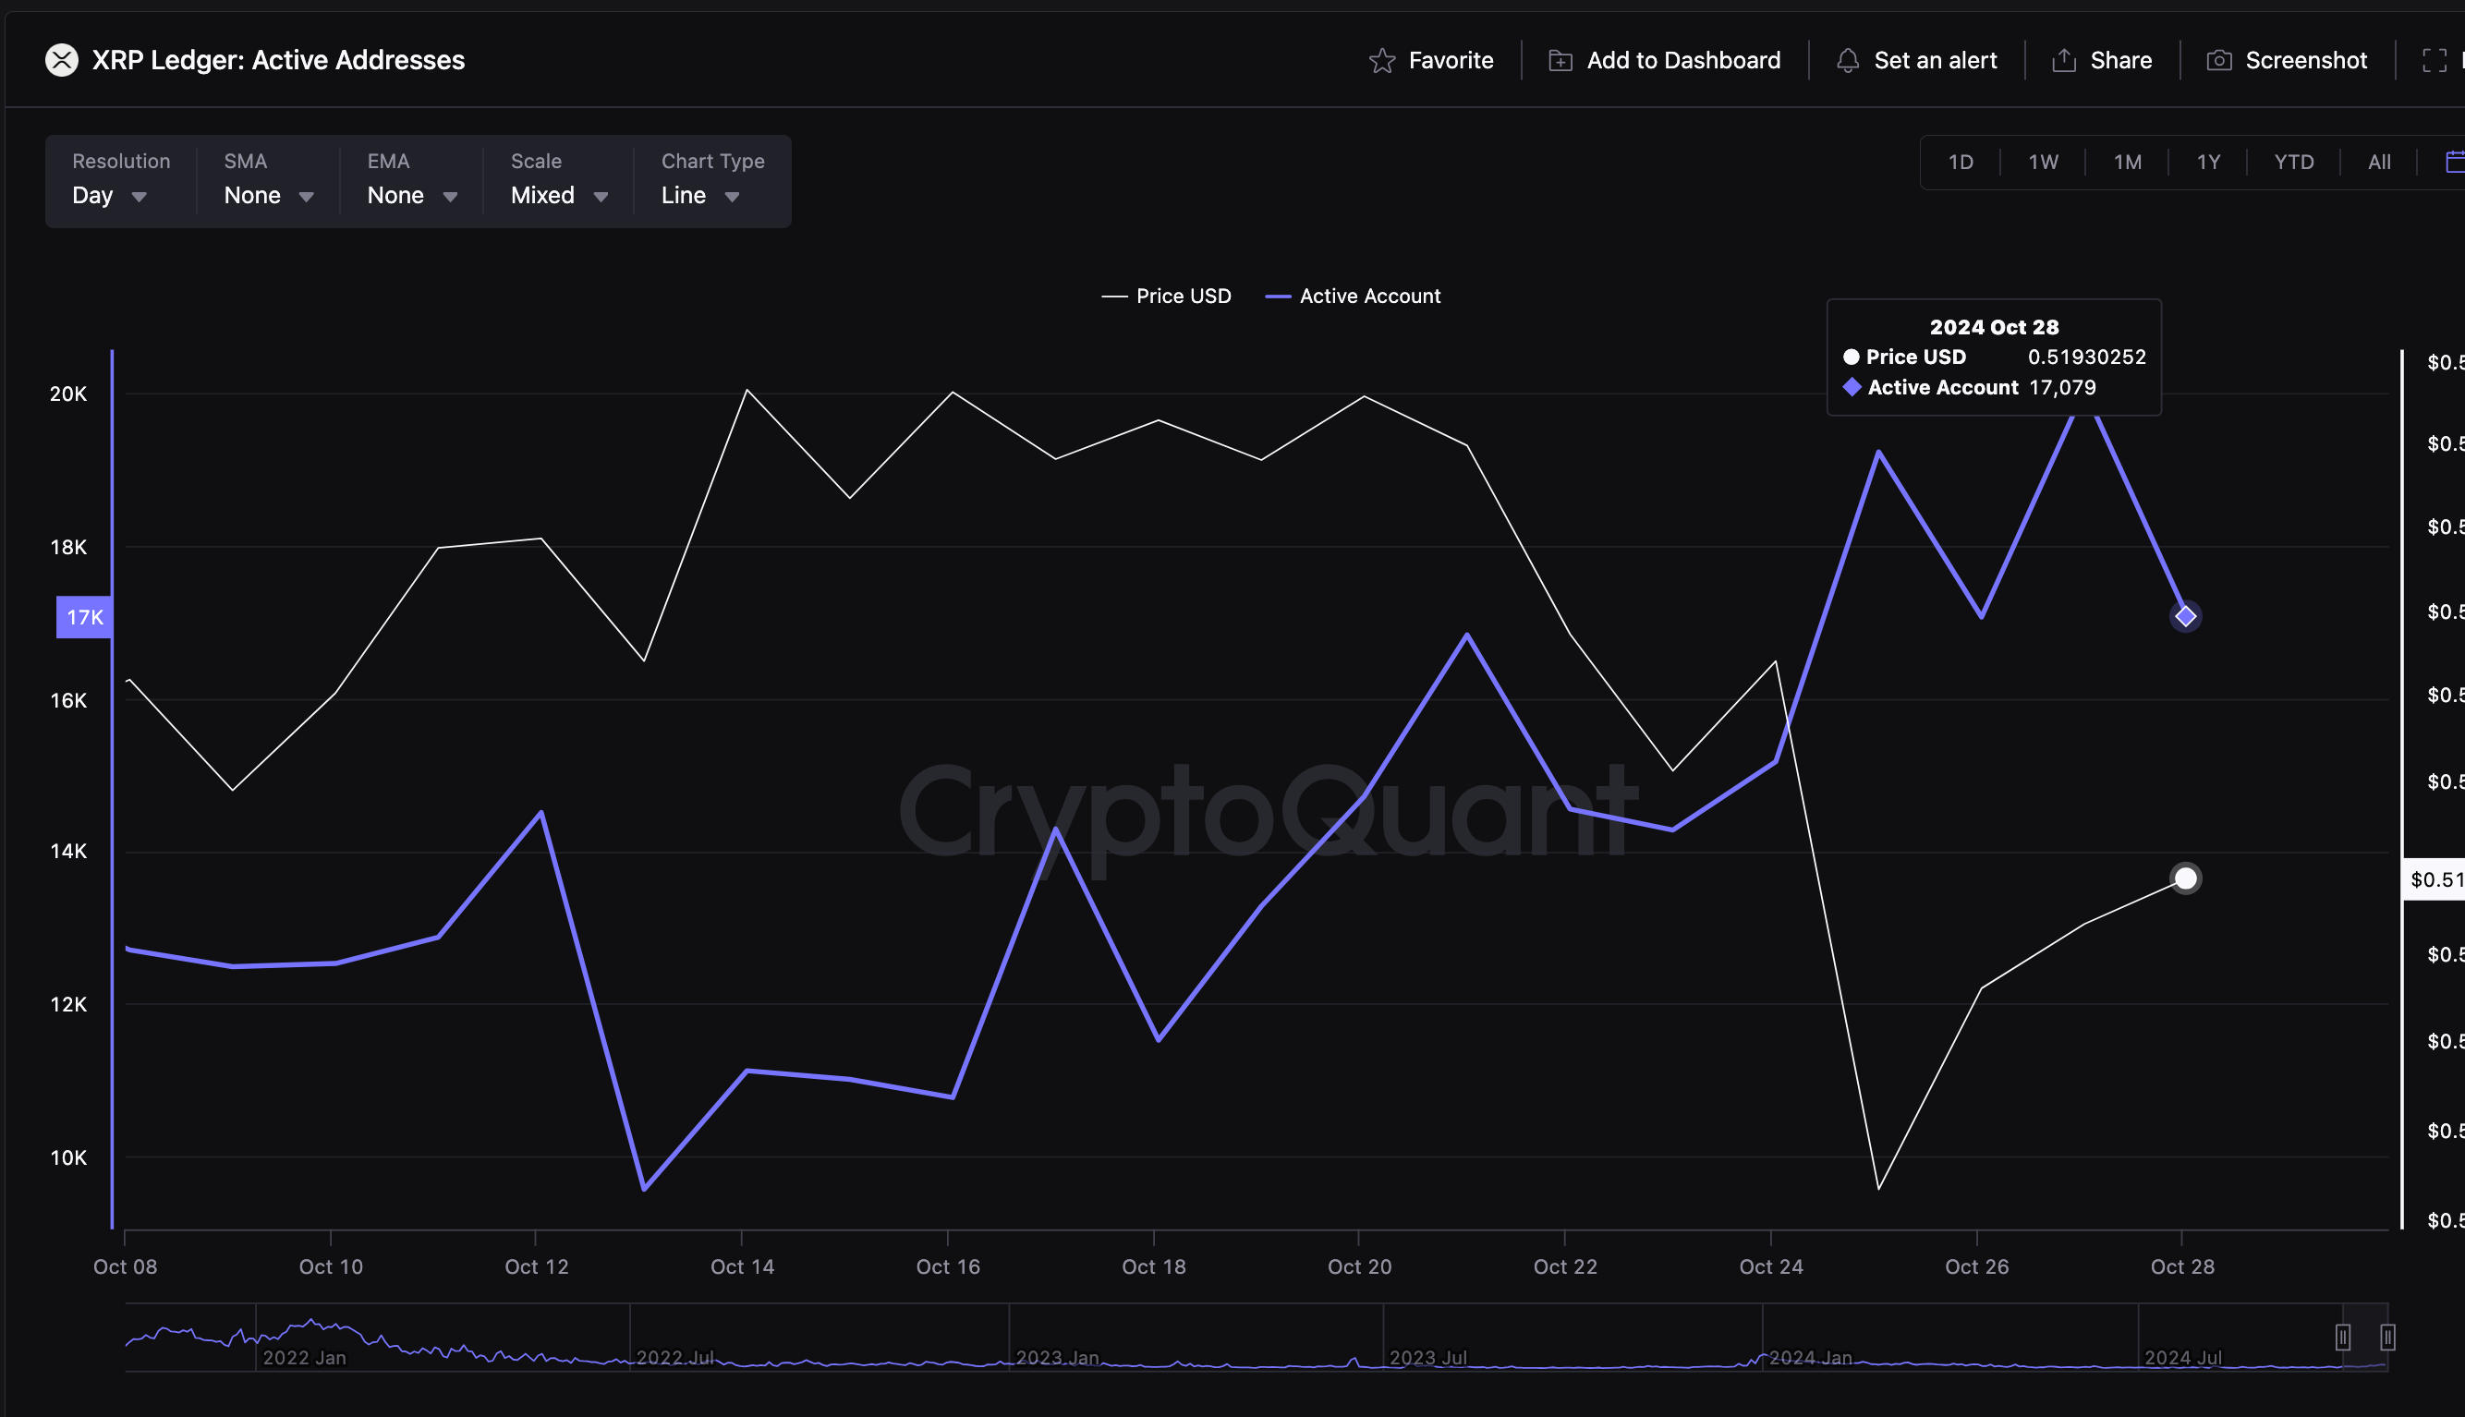Click the $0.51 price axis label
This screenshot has height=1417, width=2465.
pyautogui.click(x=2434, y=879)
